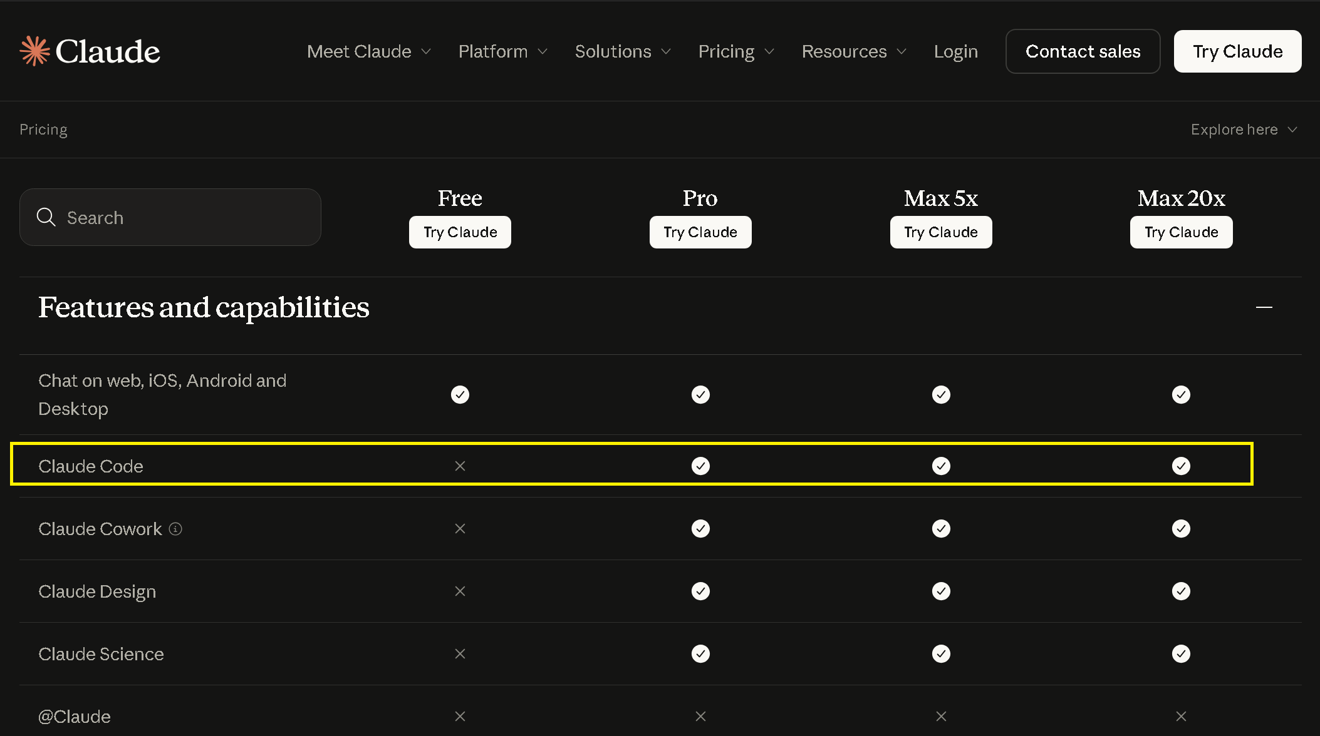Click the Claude starburst logo icon
The height and width of the screenshot is (736, 1320).
(35, 51)
